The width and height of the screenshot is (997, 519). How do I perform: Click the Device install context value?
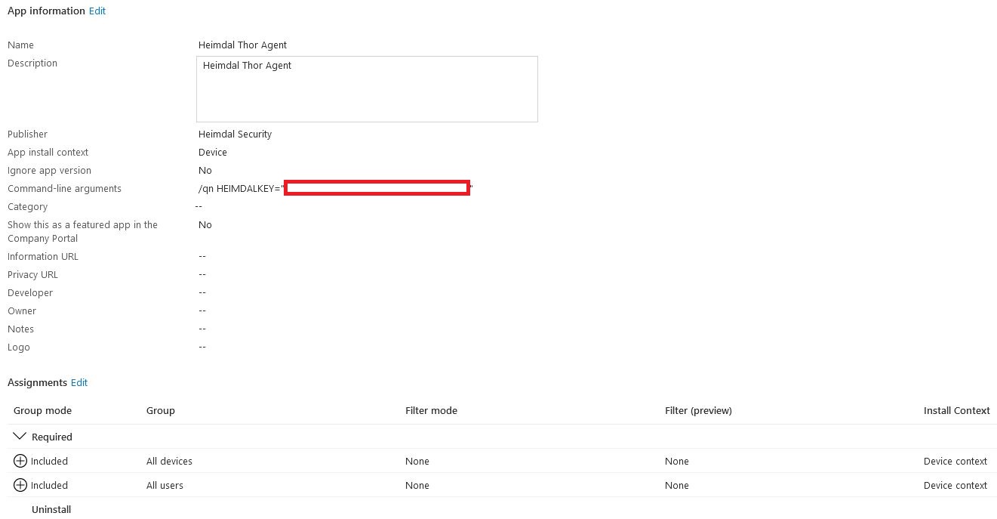point(212,152)
